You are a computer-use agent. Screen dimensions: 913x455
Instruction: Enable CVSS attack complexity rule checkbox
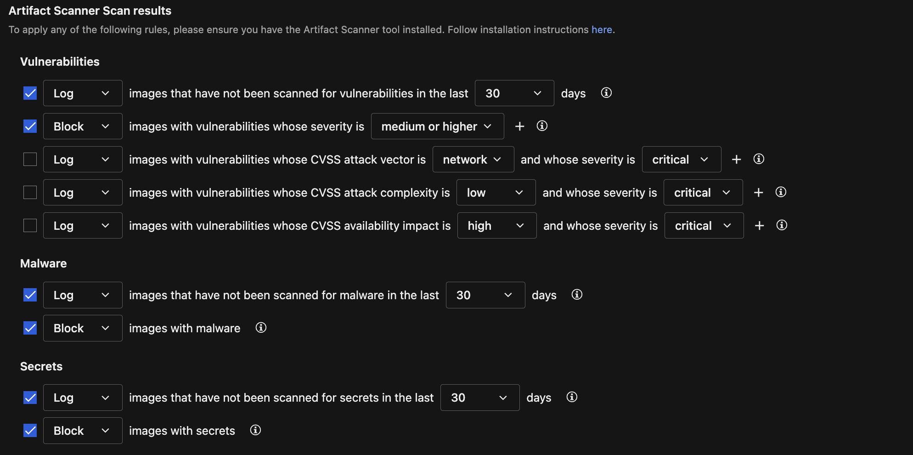click(x=30, y=193)
